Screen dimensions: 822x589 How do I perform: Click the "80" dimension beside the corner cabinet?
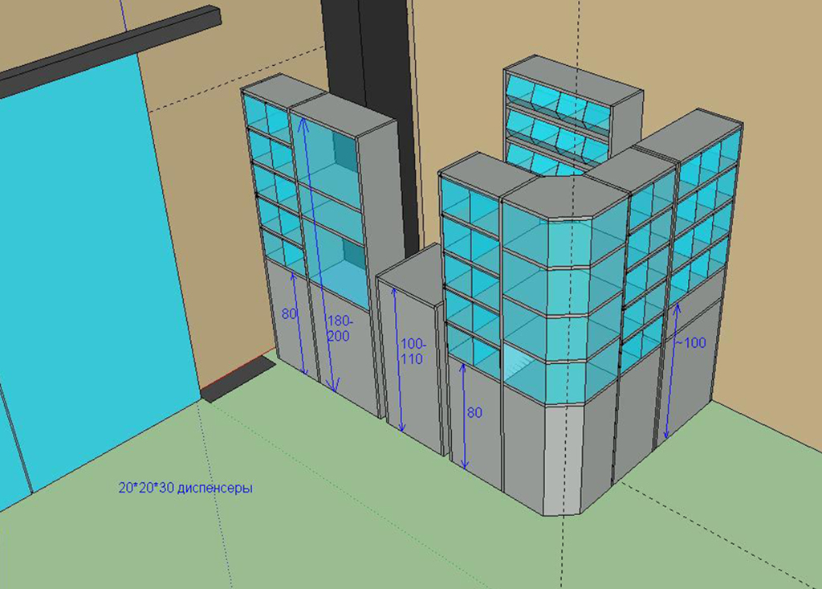(x=474, y=413)
